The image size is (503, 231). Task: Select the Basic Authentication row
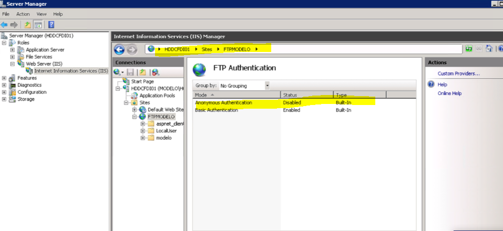pyautogui.click(x=304, y=110)
